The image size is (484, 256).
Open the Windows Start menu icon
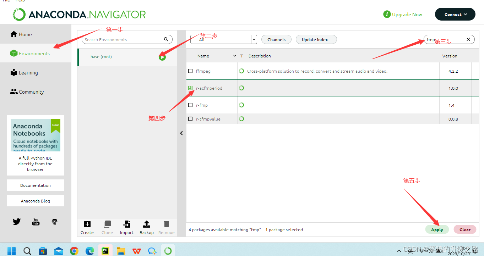pyautogui.click(x=12, y=251)
